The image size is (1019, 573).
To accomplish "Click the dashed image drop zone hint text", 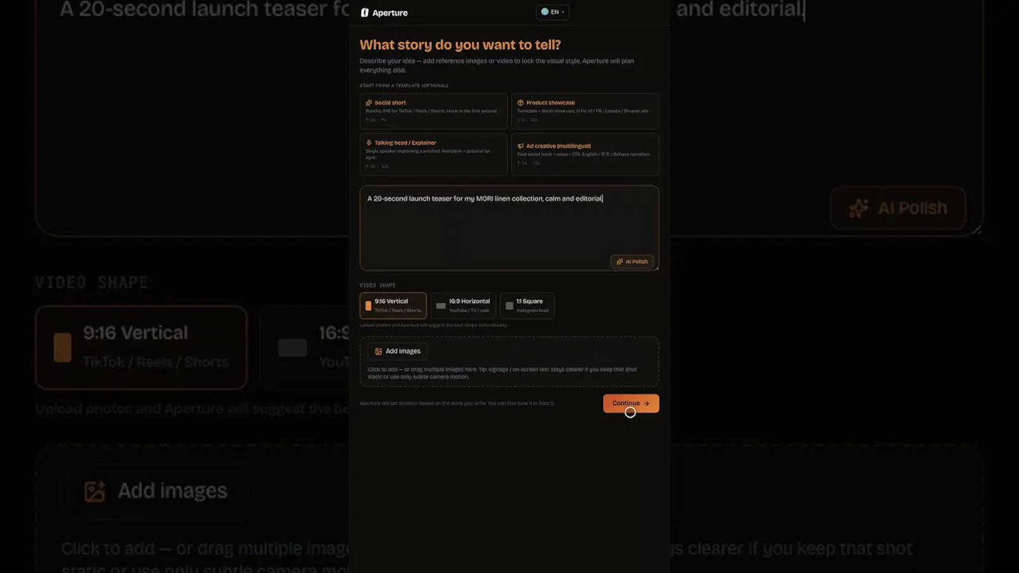I will click(502, 373).
